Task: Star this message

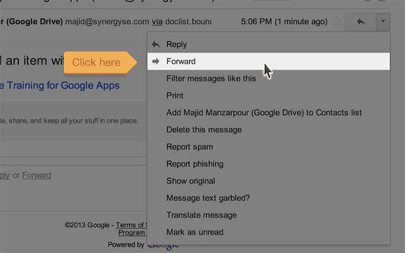Action: (x=336, y=22)
